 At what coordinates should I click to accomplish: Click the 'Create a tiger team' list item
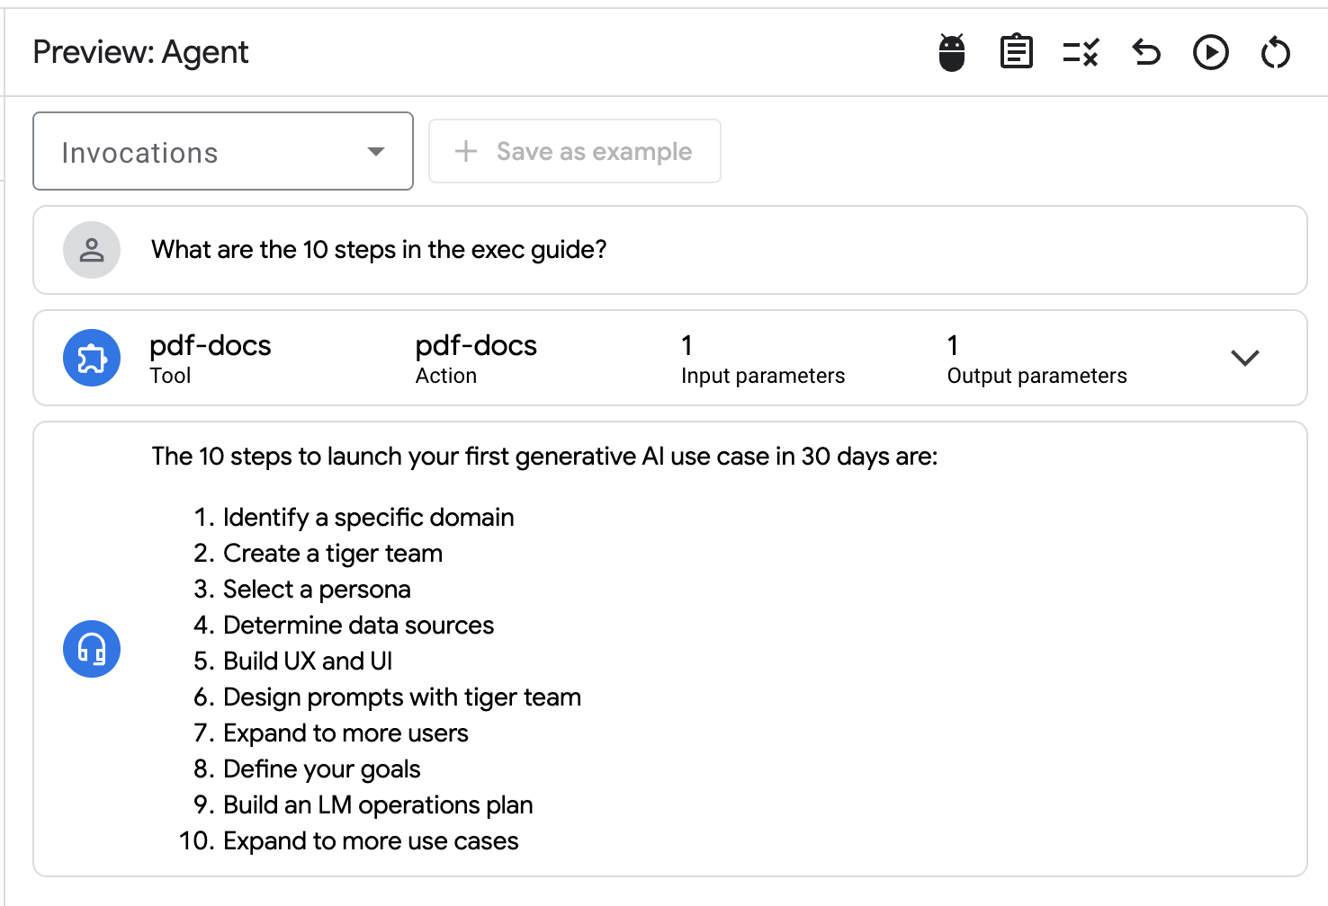click(x=332, y=554)
